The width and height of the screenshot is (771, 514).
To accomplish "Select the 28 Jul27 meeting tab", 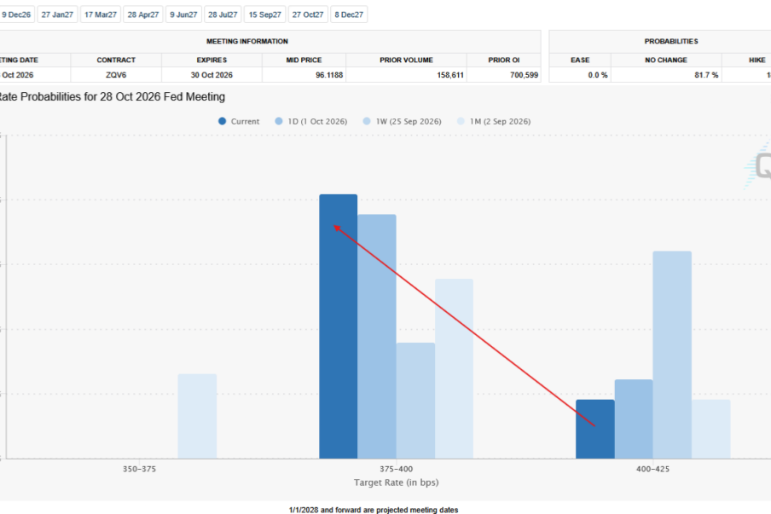I will (x=223, y=14).
